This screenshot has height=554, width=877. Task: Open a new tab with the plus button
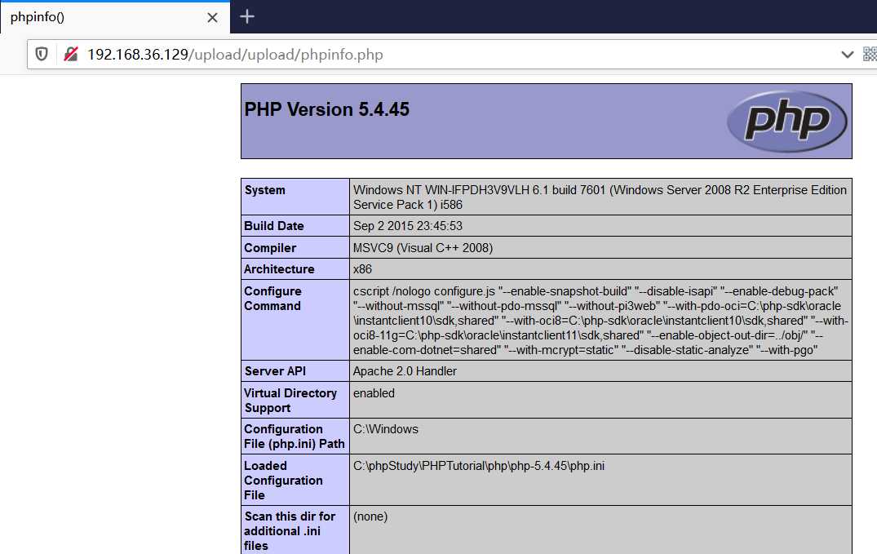(x=247, y=17)
